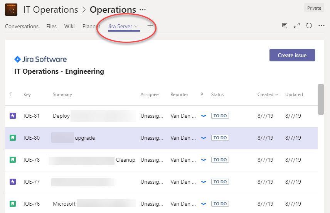
Task: Click the Assignee column header
Action: 150,95
